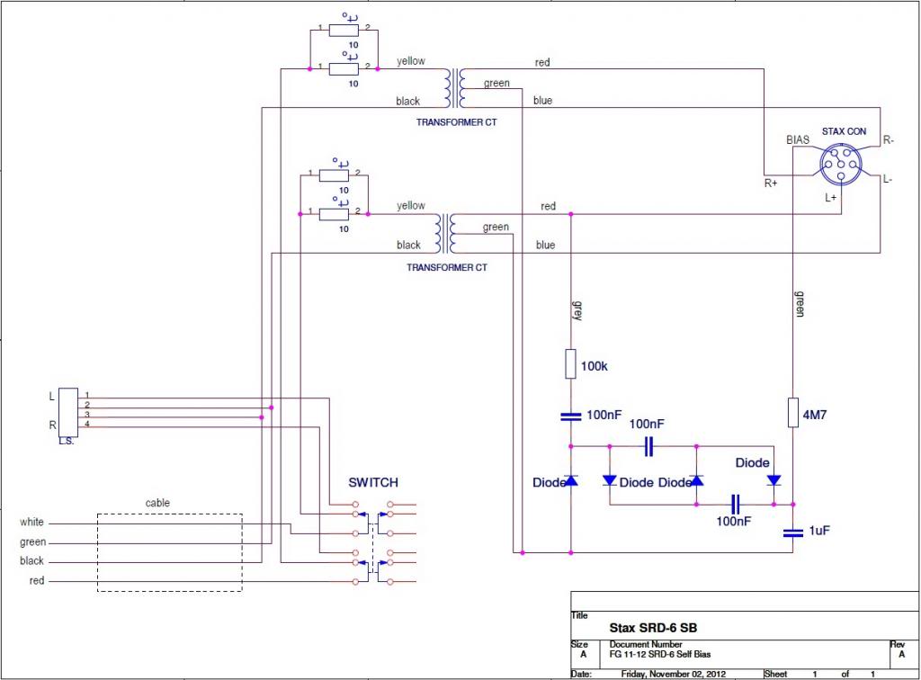Select the 100k resistor symbol

[x=570, y=364]
